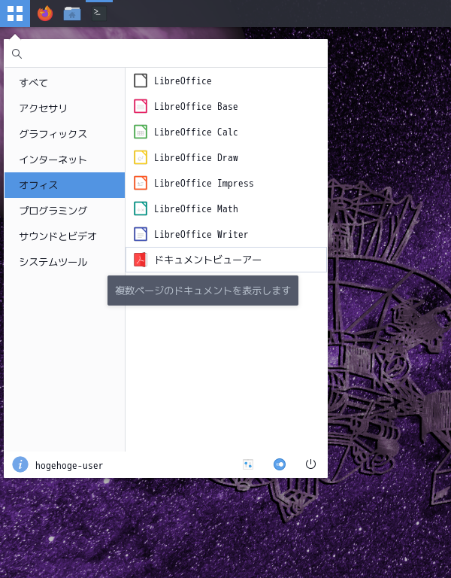Launch LibreOffice Draw via its yellow icon
The height and width of the screenshot is (578, 451).
coord(141,157)
